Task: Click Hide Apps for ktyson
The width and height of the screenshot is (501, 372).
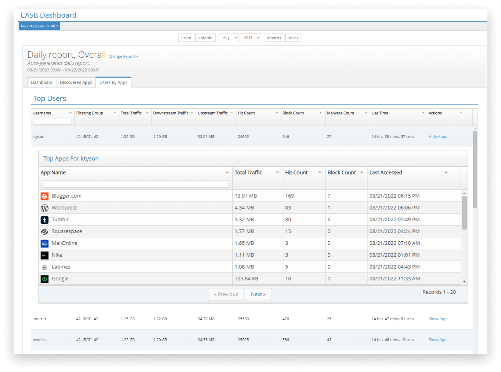Action: (x=438, y=137)
